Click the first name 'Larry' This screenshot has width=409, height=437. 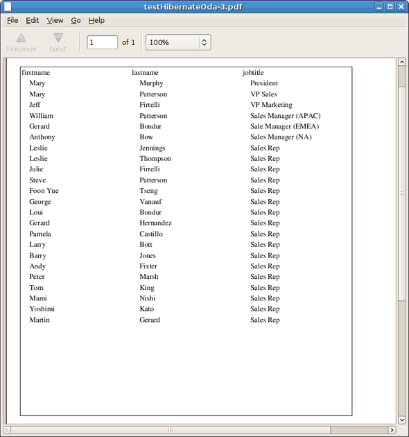(37, 245)
